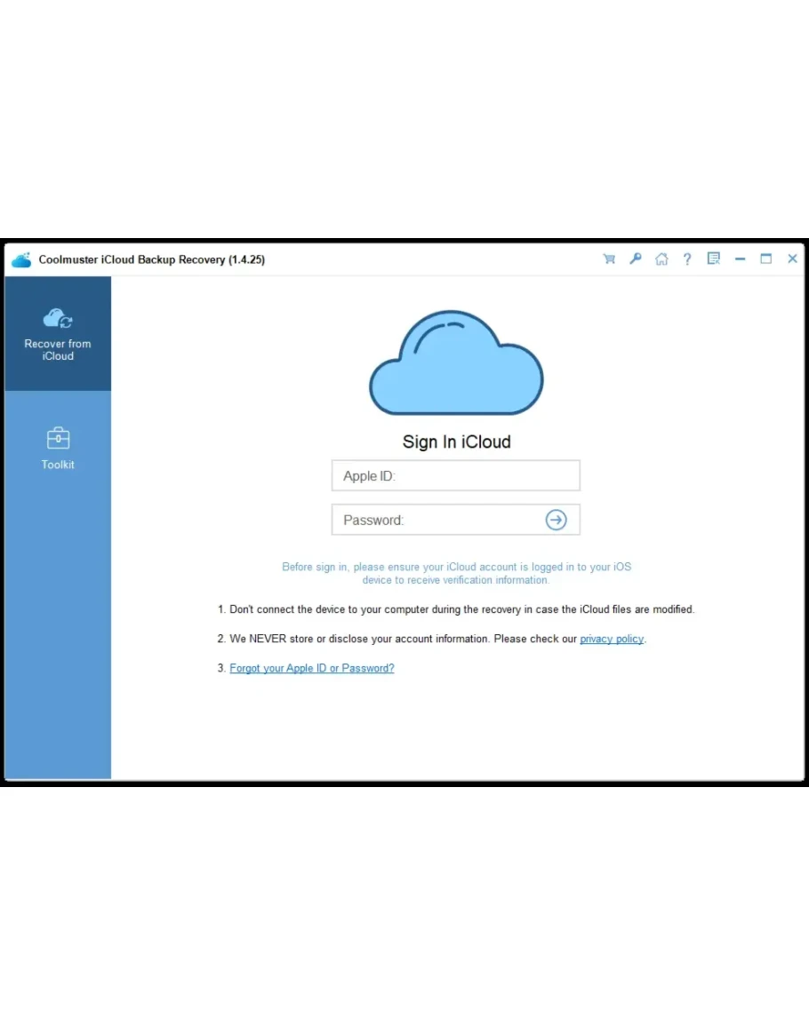Select the Recover from iCloud tab
The height and width of the screenshot is (1026, 809).
click(x=58, y=334)
